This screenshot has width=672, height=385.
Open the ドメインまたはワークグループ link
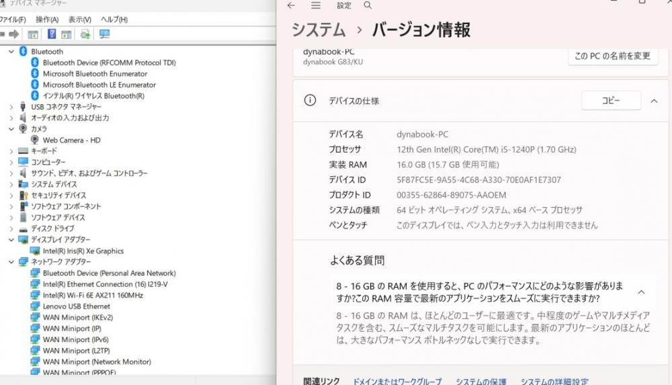click(x=397, y=381)
